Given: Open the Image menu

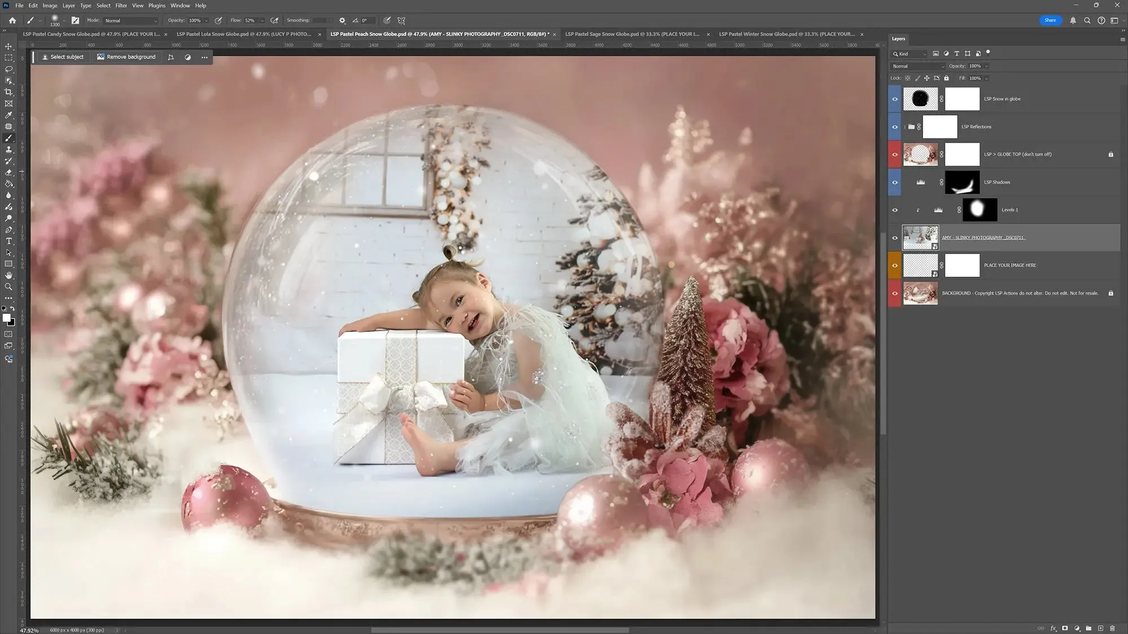Looking at the screenshot, I should [50, 5].
